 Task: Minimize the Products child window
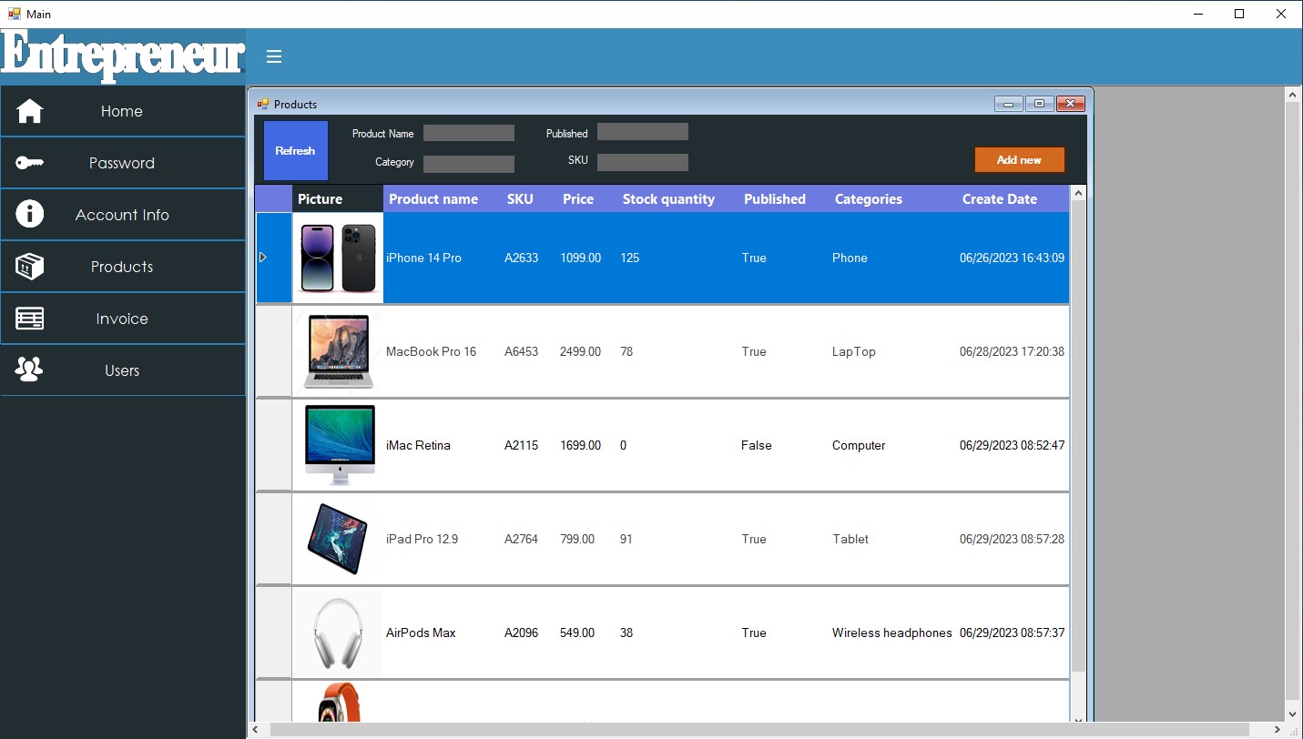click(1008, 104)
